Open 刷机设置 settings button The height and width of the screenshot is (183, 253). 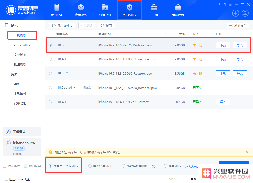238,26
